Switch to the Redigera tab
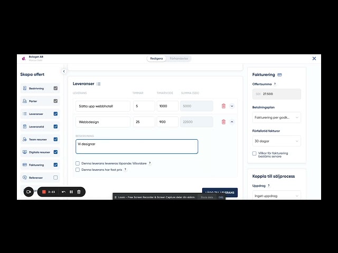Image resolution: width=338 pixels, height=253 pixels. point(156,59)
